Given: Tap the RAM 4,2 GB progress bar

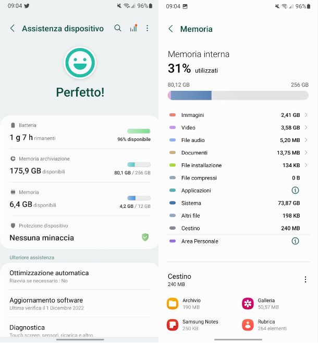Looking at the screenshot, I should (x=139, y=198).
